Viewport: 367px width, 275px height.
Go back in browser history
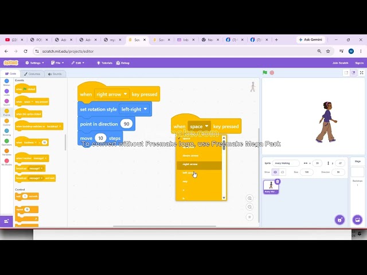pyautogui.click(x=6, y=51)
